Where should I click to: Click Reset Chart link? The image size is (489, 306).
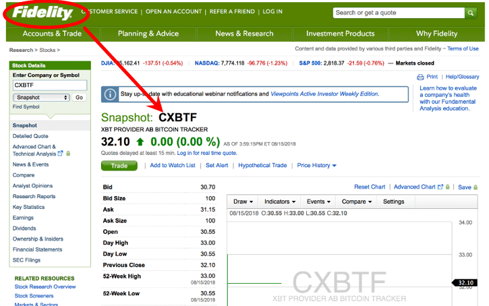370,187
